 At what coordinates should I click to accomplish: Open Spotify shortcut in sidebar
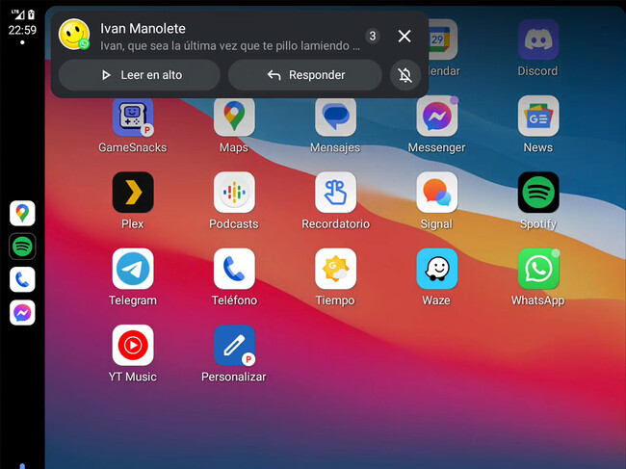(22, 247)
